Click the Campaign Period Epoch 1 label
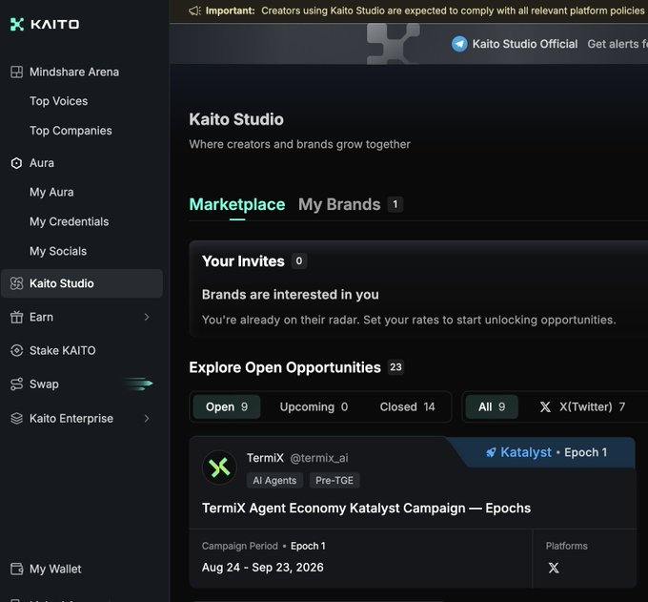The image size is (648, 602). (x=264, y=546)
